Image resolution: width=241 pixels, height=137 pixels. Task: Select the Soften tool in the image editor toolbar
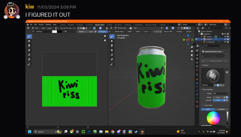point(29,41)
